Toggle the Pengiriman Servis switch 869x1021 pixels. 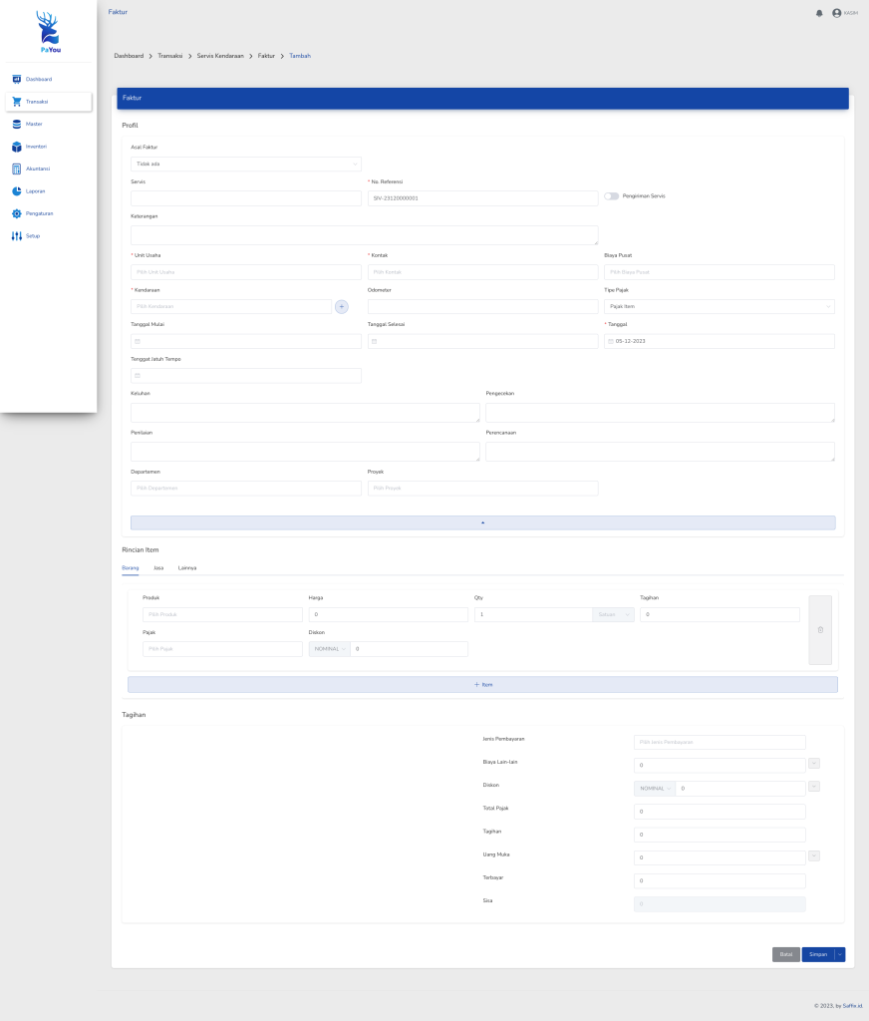click(x=611, y=196)
